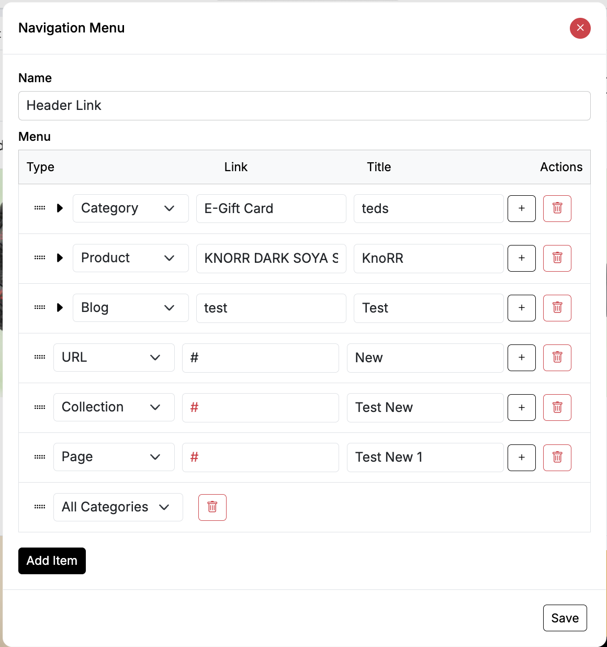Edit the KNORR DARK SOYA link field
This screenshot has width=607, height=647.
click(x=271, y=258)
